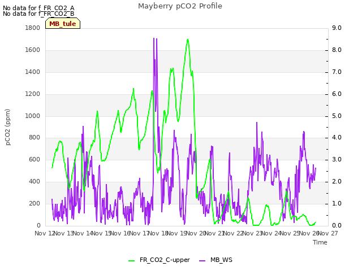
Task: Click the 1800 left-axis tick label
Action: tap(33, 28)
